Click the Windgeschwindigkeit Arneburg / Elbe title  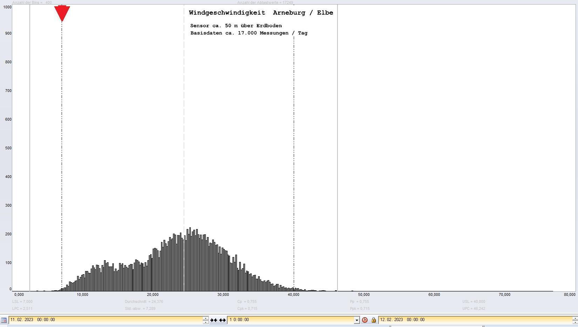pyautogui.click(x=261, y=13)
